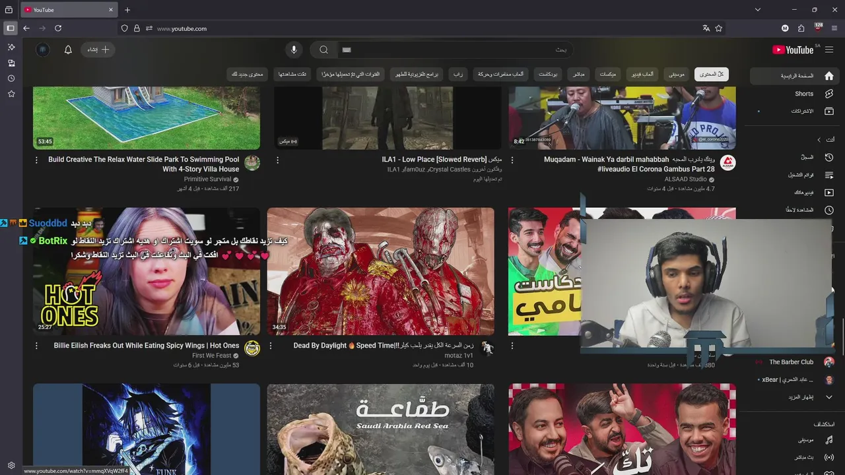Open Billie Eilish Freaks Out video title
The width and height of the screenshot is (845, 475).
[147, 346]
